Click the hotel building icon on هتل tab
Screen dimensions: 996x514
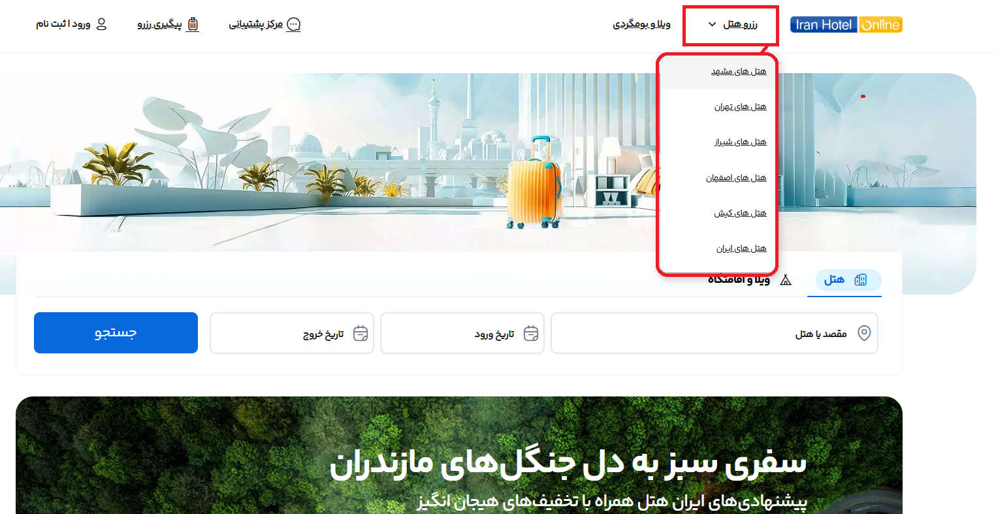861,280
